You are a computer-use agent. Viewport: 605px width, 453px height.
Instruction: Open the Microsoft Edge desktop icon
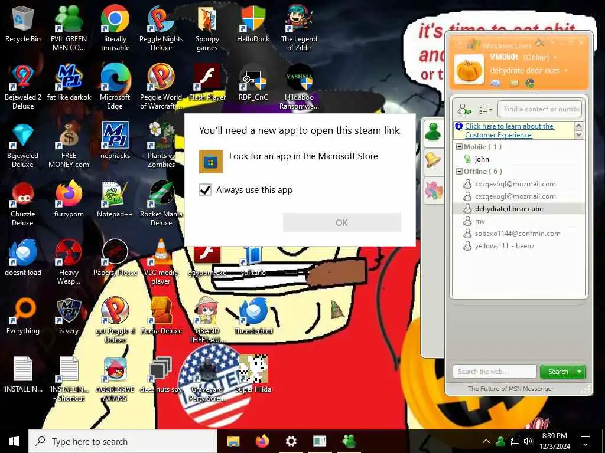(115, 87)
